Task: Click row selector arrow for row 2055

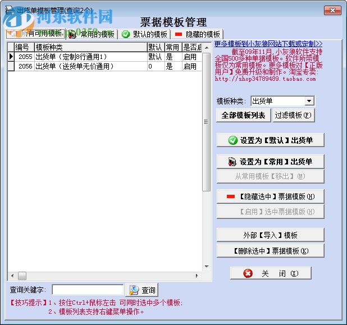Action: tap(11, 57)
